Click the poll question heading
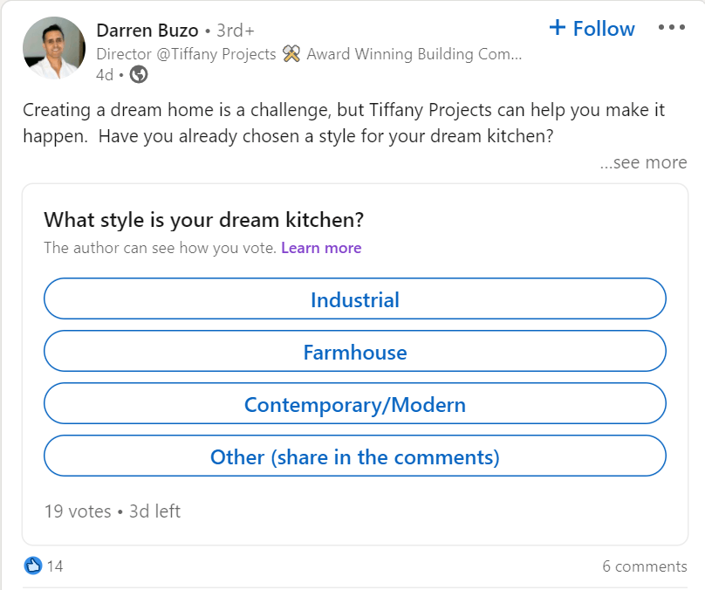 click(203, 220)
